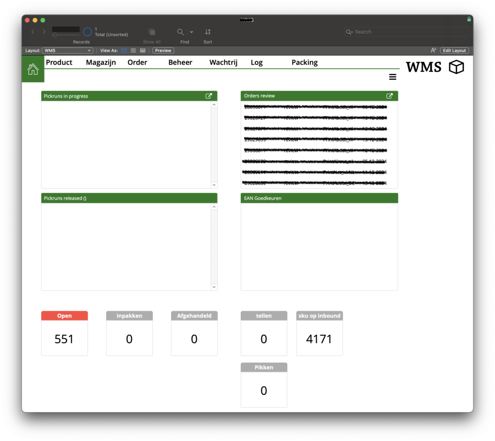This screenshot has height=441, width=495.
Task: Click the Find magnifier icon
Action: tap(180, 32)
